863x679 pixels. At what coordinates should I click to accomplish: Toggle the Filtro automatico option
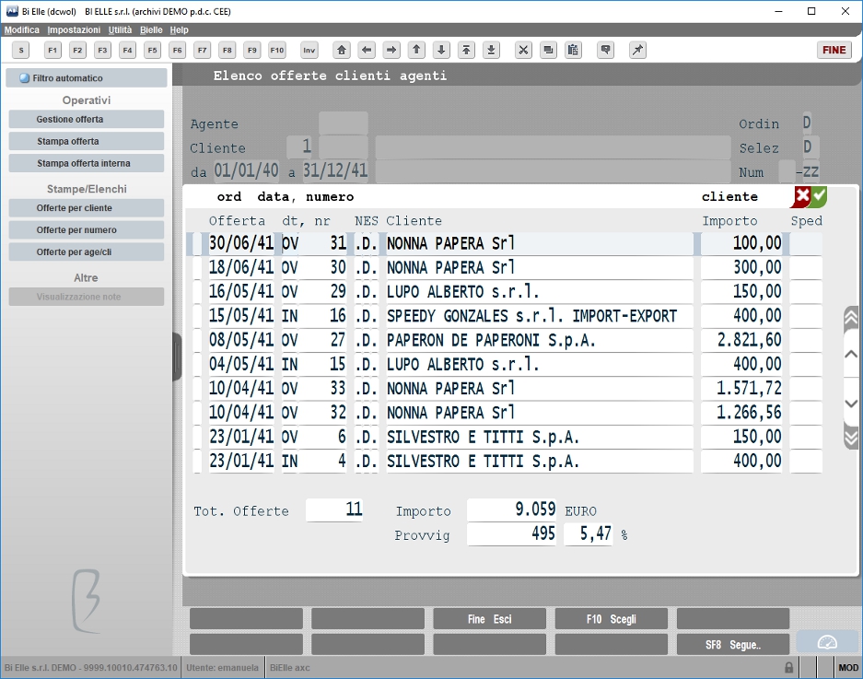coord(87,77)
